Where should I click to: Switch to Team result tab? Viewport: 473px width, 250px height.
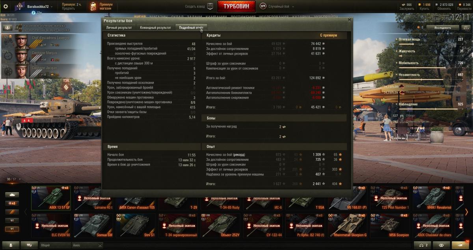pos(155,28)
